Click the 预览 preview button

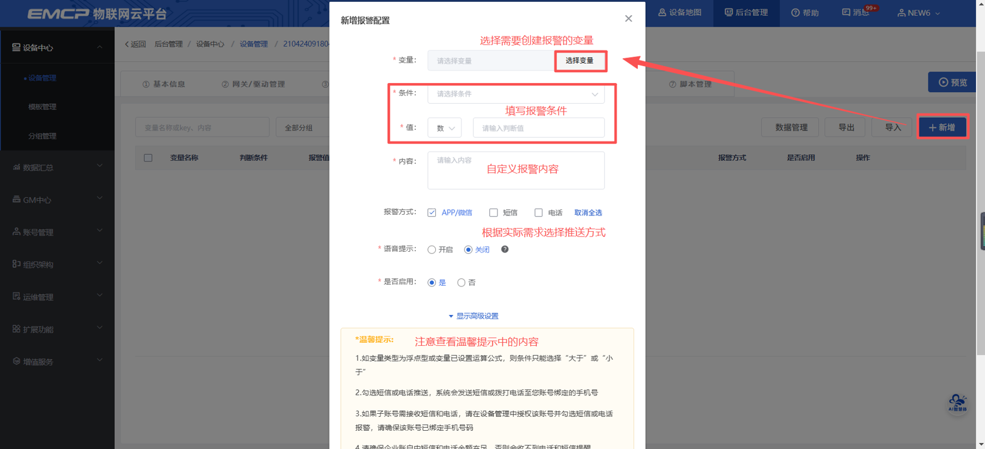click(x=952, y=82)
